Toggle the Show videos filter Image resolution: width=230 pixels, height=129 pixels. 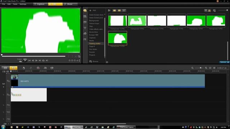pos(114,10)
